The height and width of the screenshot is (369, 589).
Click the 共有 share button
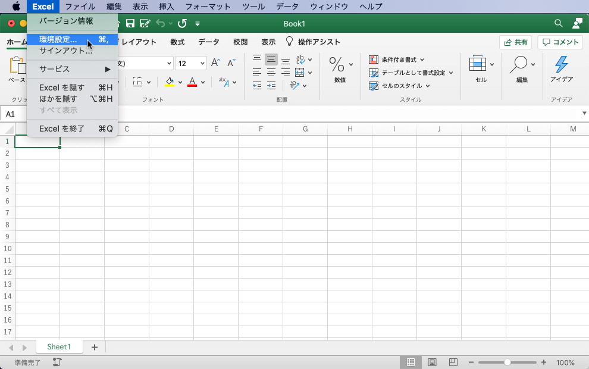pyautogui.click(x=515, y=42)
